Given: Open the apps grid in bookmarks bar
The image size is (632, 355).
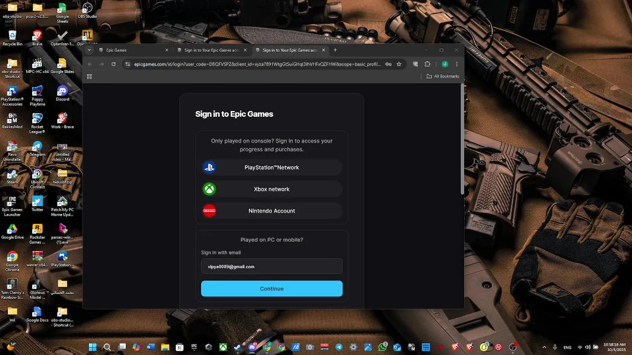Looking at the screenshot, I should click(x=89, y=76).
